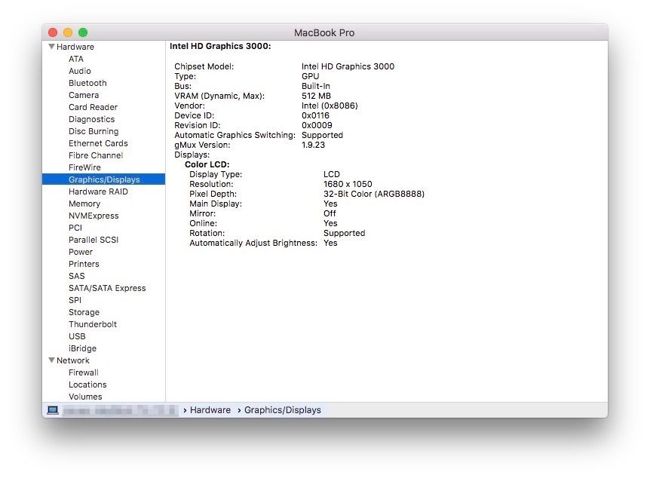Open Disc Burning info

click(94, 131)
